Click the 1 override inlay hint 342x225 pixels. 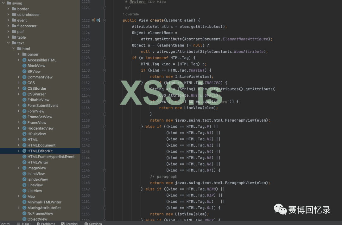131,14
